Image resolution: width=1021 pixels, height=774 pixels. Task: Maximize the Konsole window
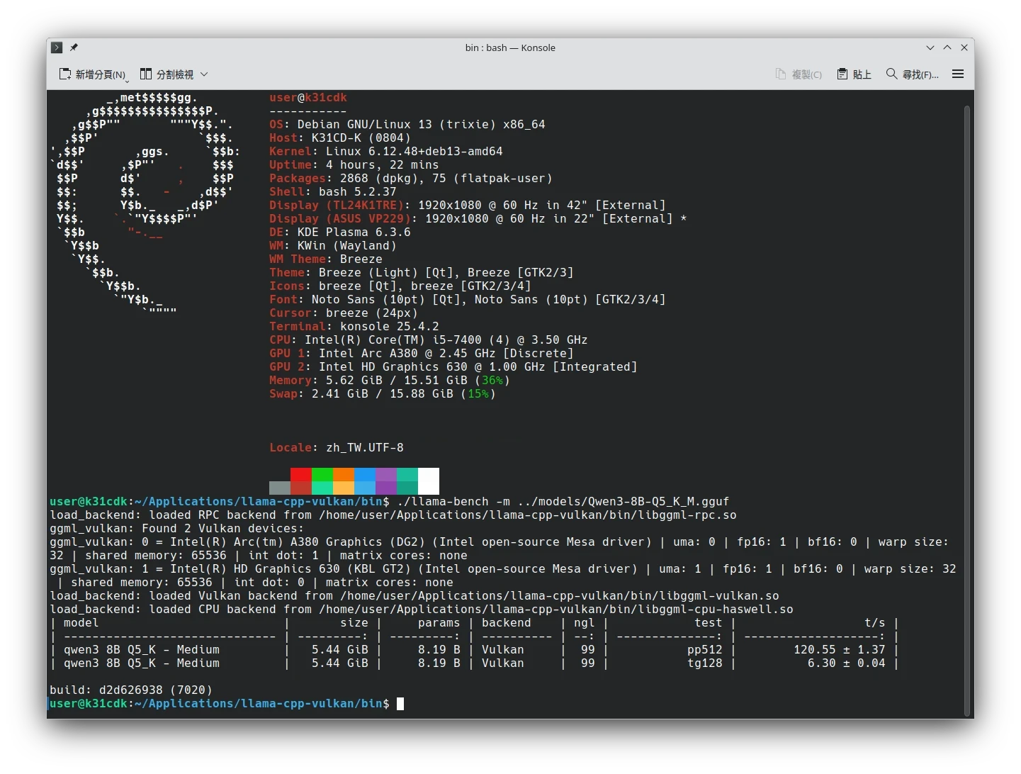[x=947, y=47]
